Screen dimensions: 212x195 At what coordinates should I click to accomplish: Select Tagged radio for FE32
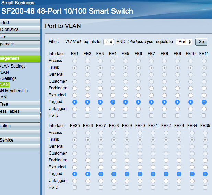[x=166, y=174]
